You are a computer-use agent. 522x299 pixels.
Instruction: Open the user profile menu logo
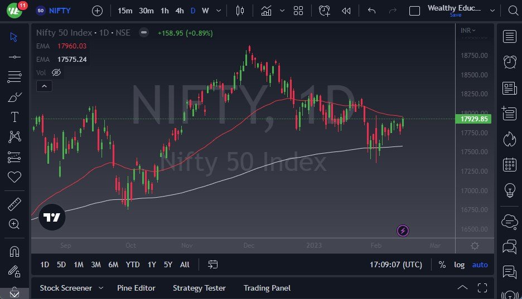[14, 11]
